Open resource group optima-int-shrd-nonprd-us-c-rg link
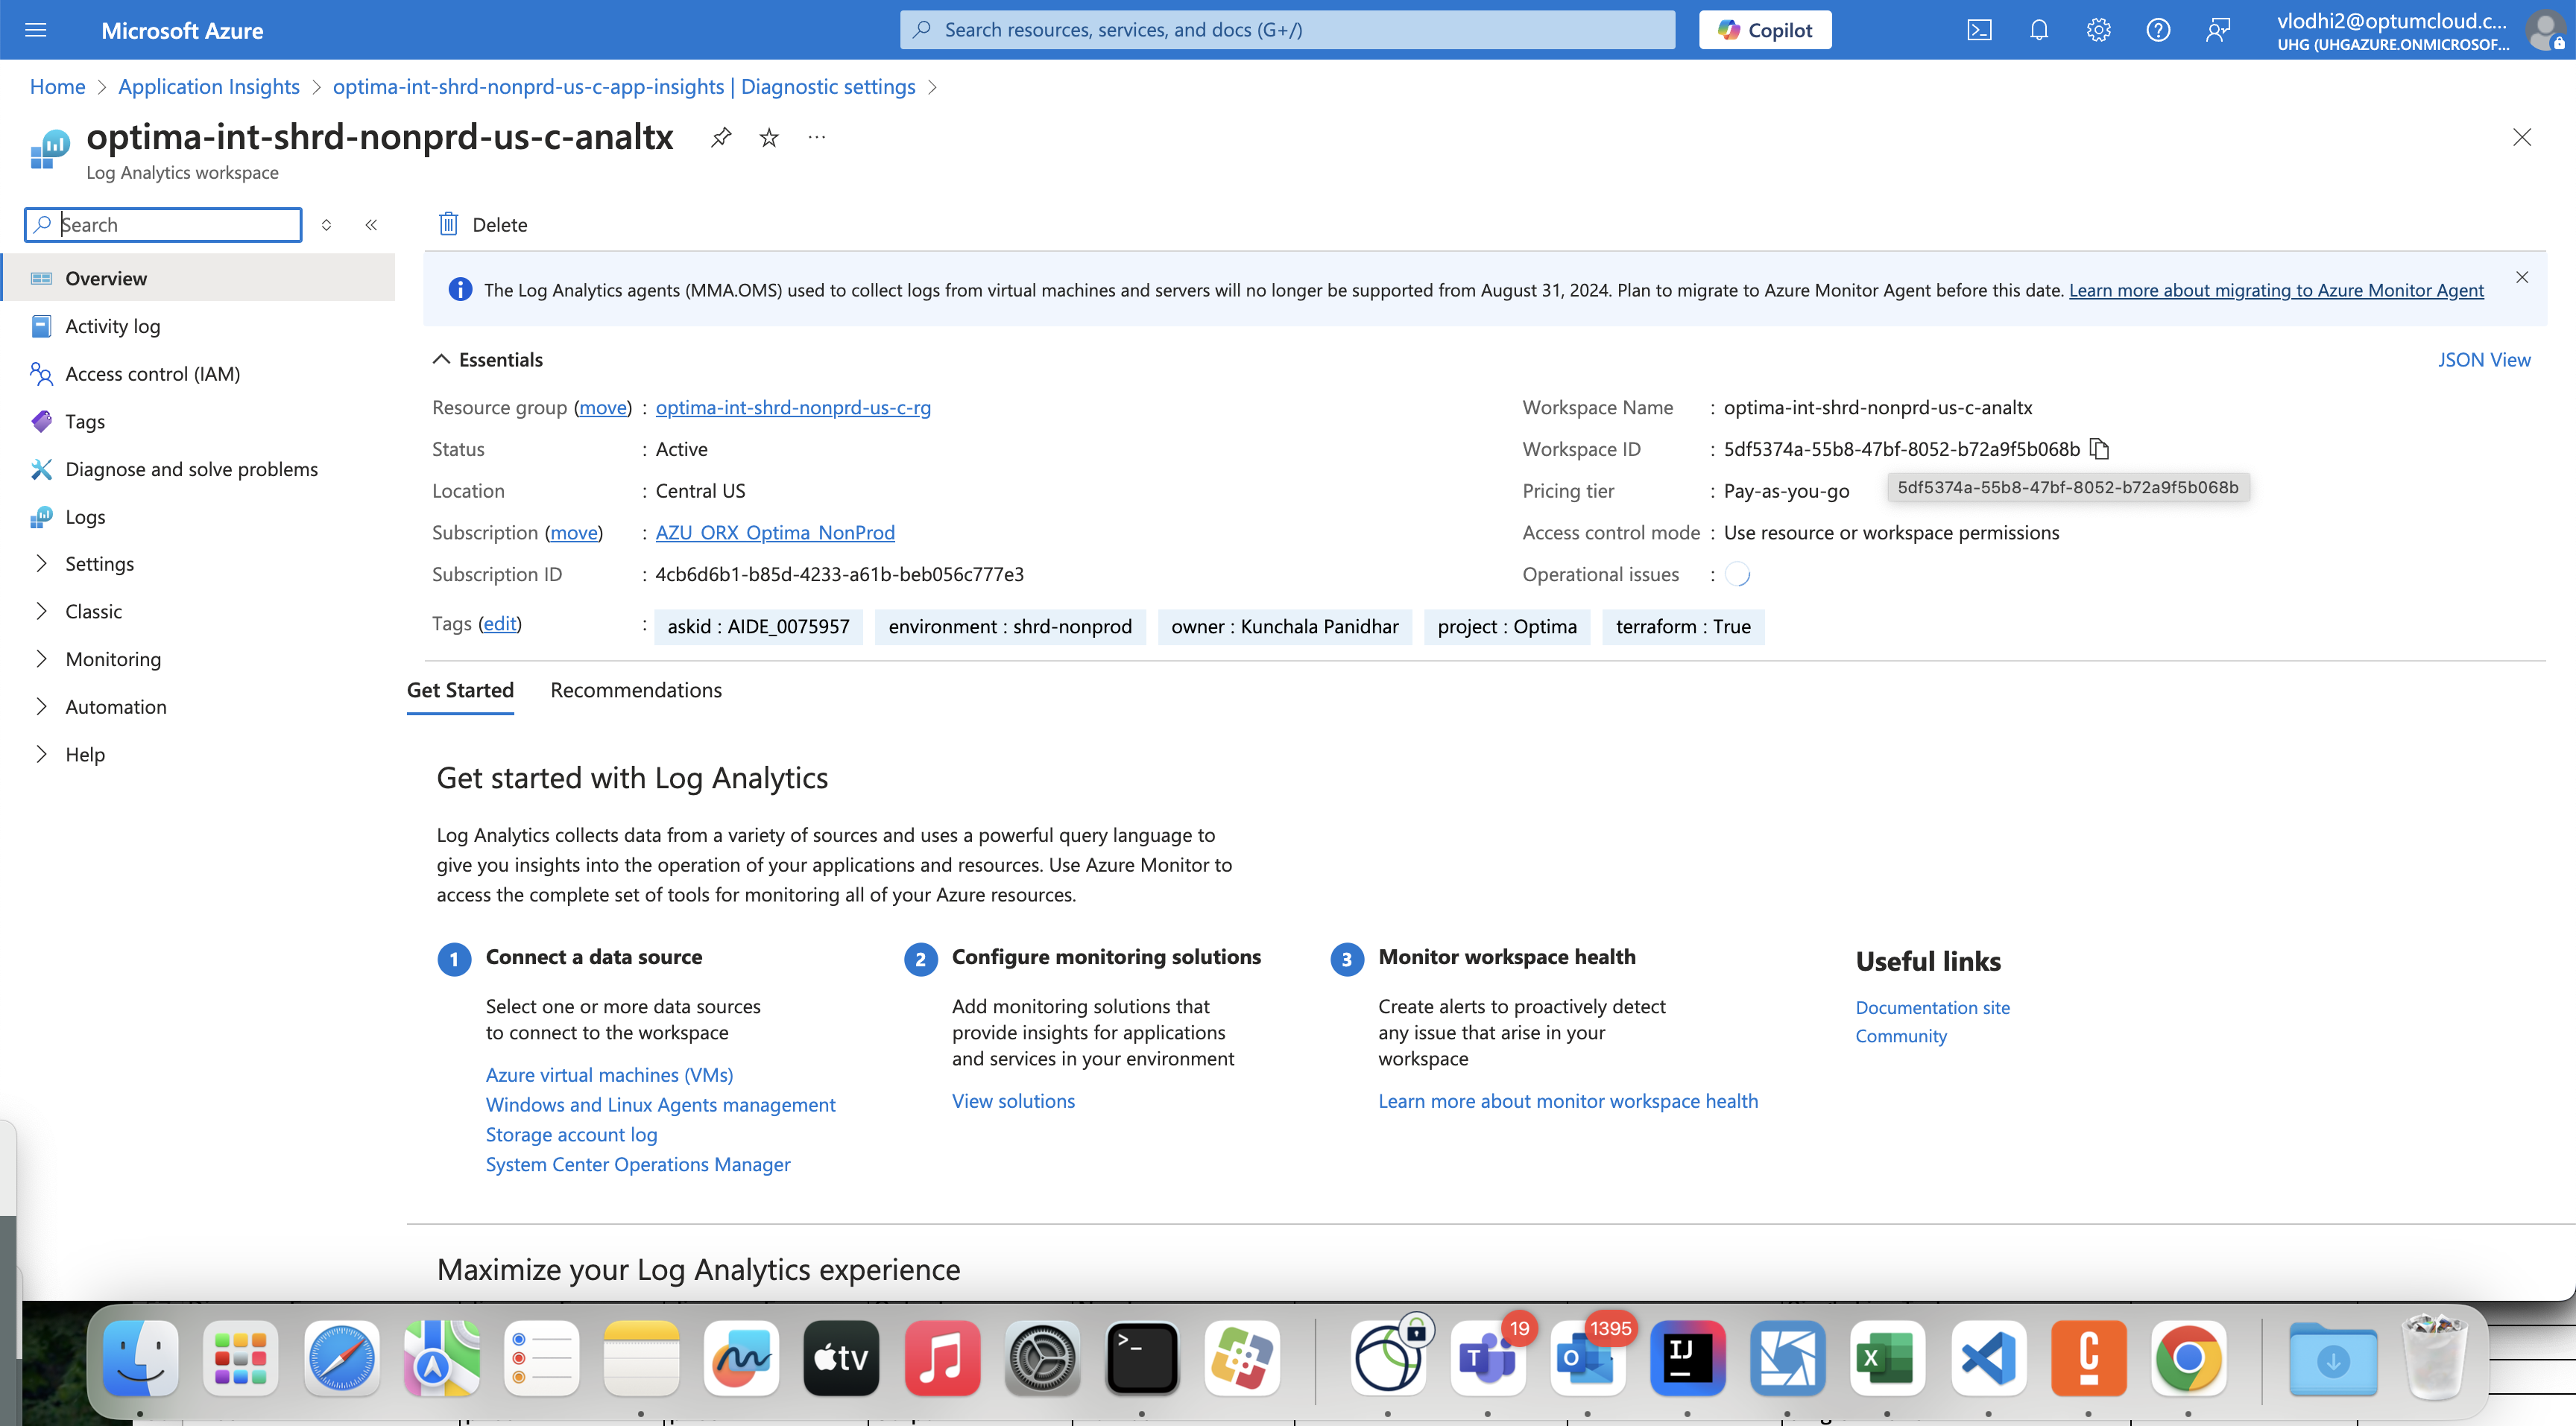2576x1426 pixels. point(793,408)
